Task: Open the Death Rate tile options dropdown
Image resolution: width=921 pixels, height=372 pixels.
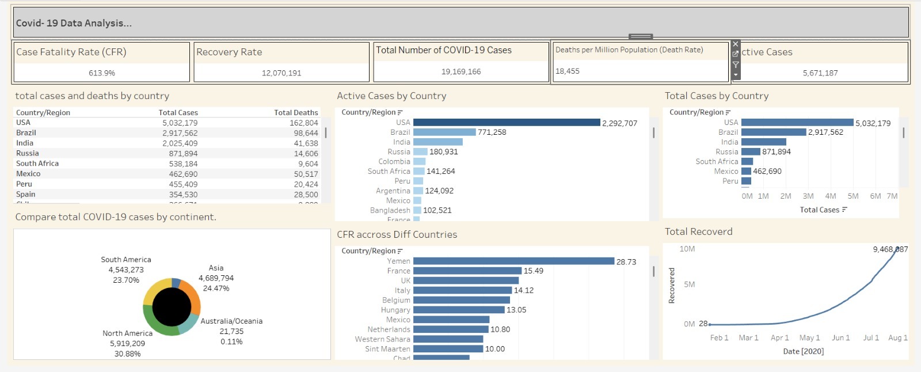Action: [735, 75]
